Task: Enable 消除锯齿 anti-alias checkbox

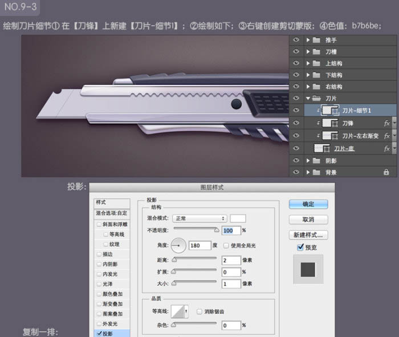Action: coord(199,311)
